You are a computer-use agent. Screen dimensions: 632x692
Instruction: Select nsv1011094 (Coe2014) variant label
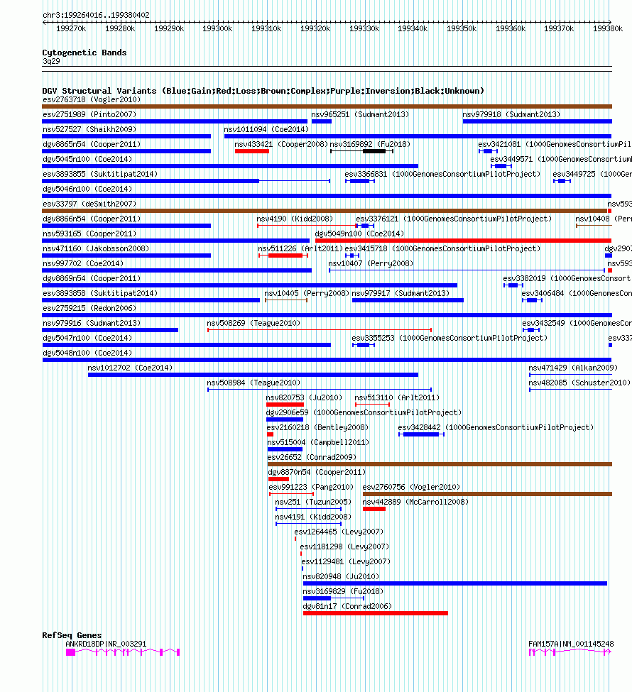(266, 130)
